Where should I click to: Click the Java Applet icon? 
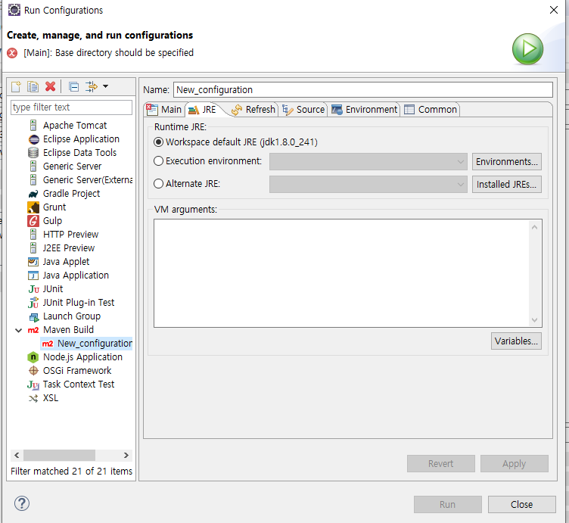(x=33, y=262)
